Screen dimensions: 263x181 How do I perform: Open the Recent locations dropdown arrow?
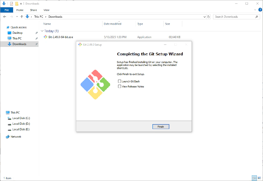(17, 17)
